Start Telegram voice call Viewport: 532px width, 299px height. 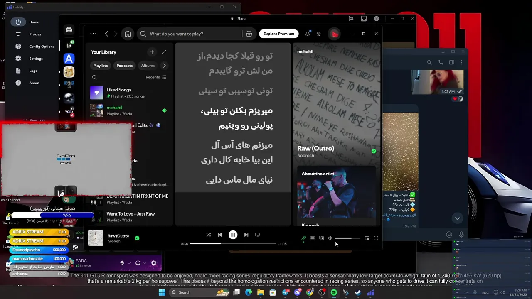click(441, 62)
